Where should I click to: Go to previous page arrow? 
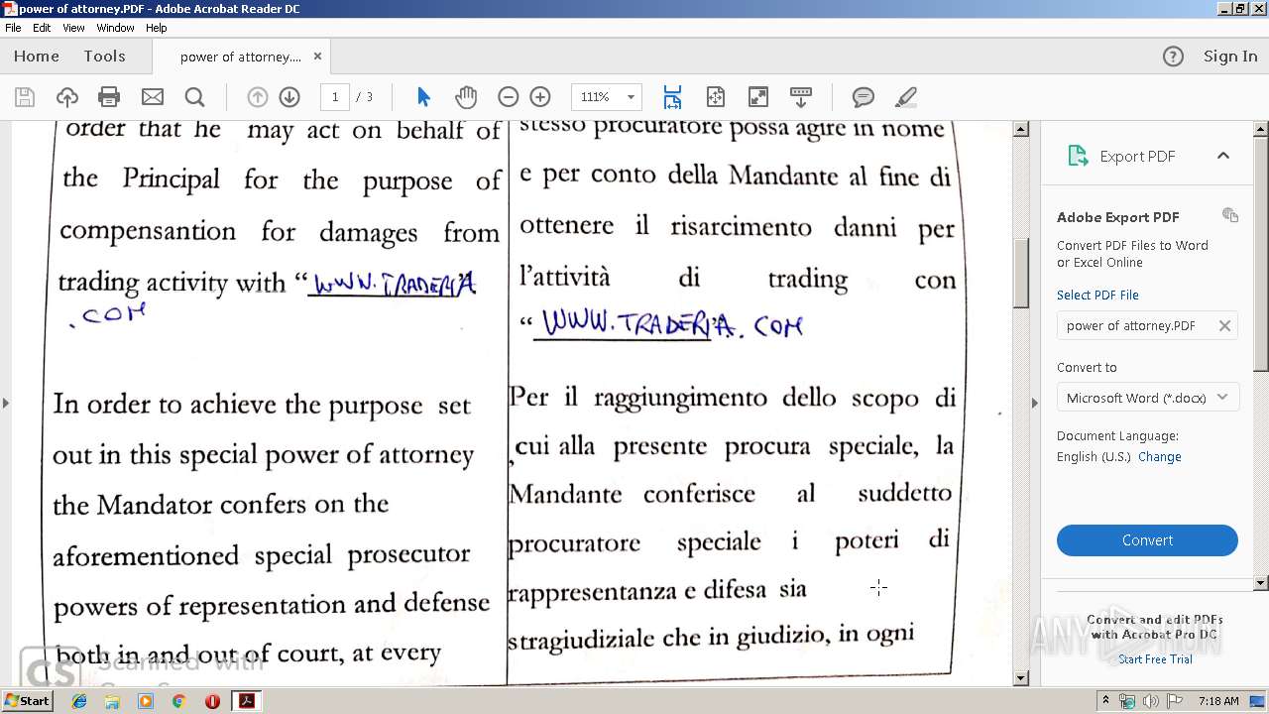click(257, 97)
